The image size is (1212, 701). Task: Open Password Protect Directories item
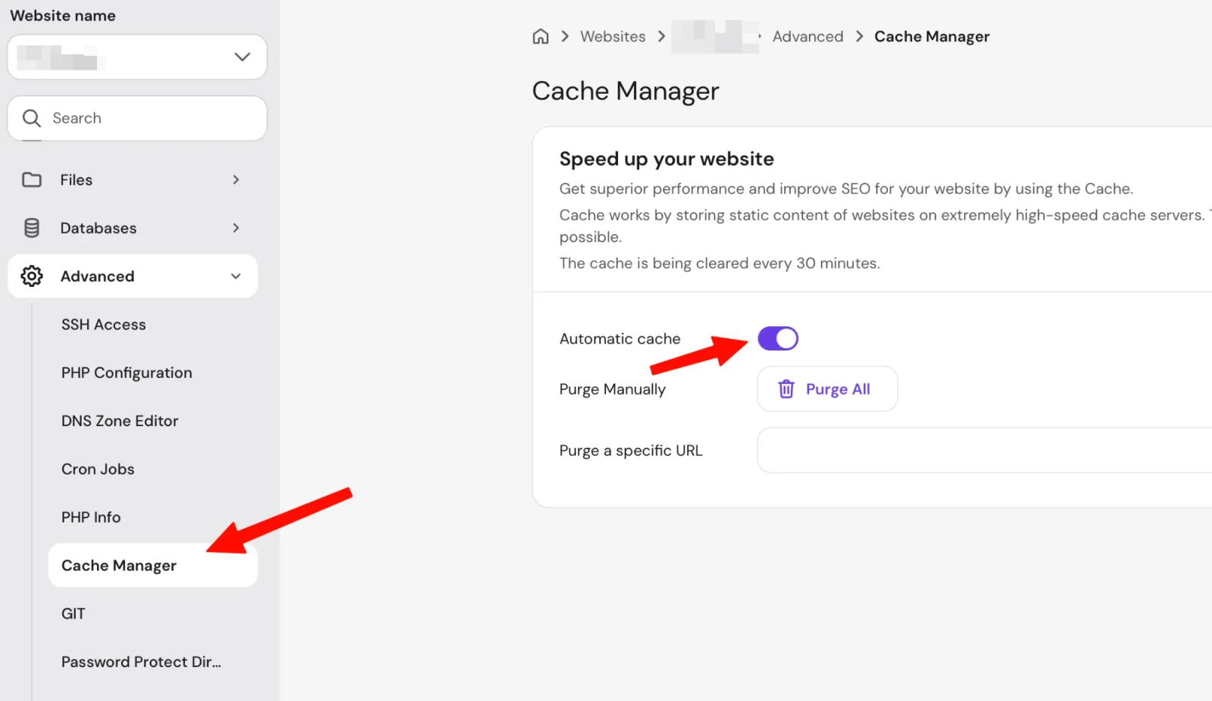click(x=141, y=662)
